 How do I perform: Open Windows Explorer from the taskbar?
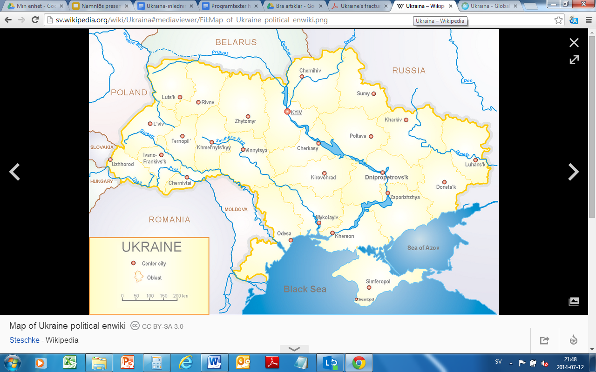tap(99, 362)
